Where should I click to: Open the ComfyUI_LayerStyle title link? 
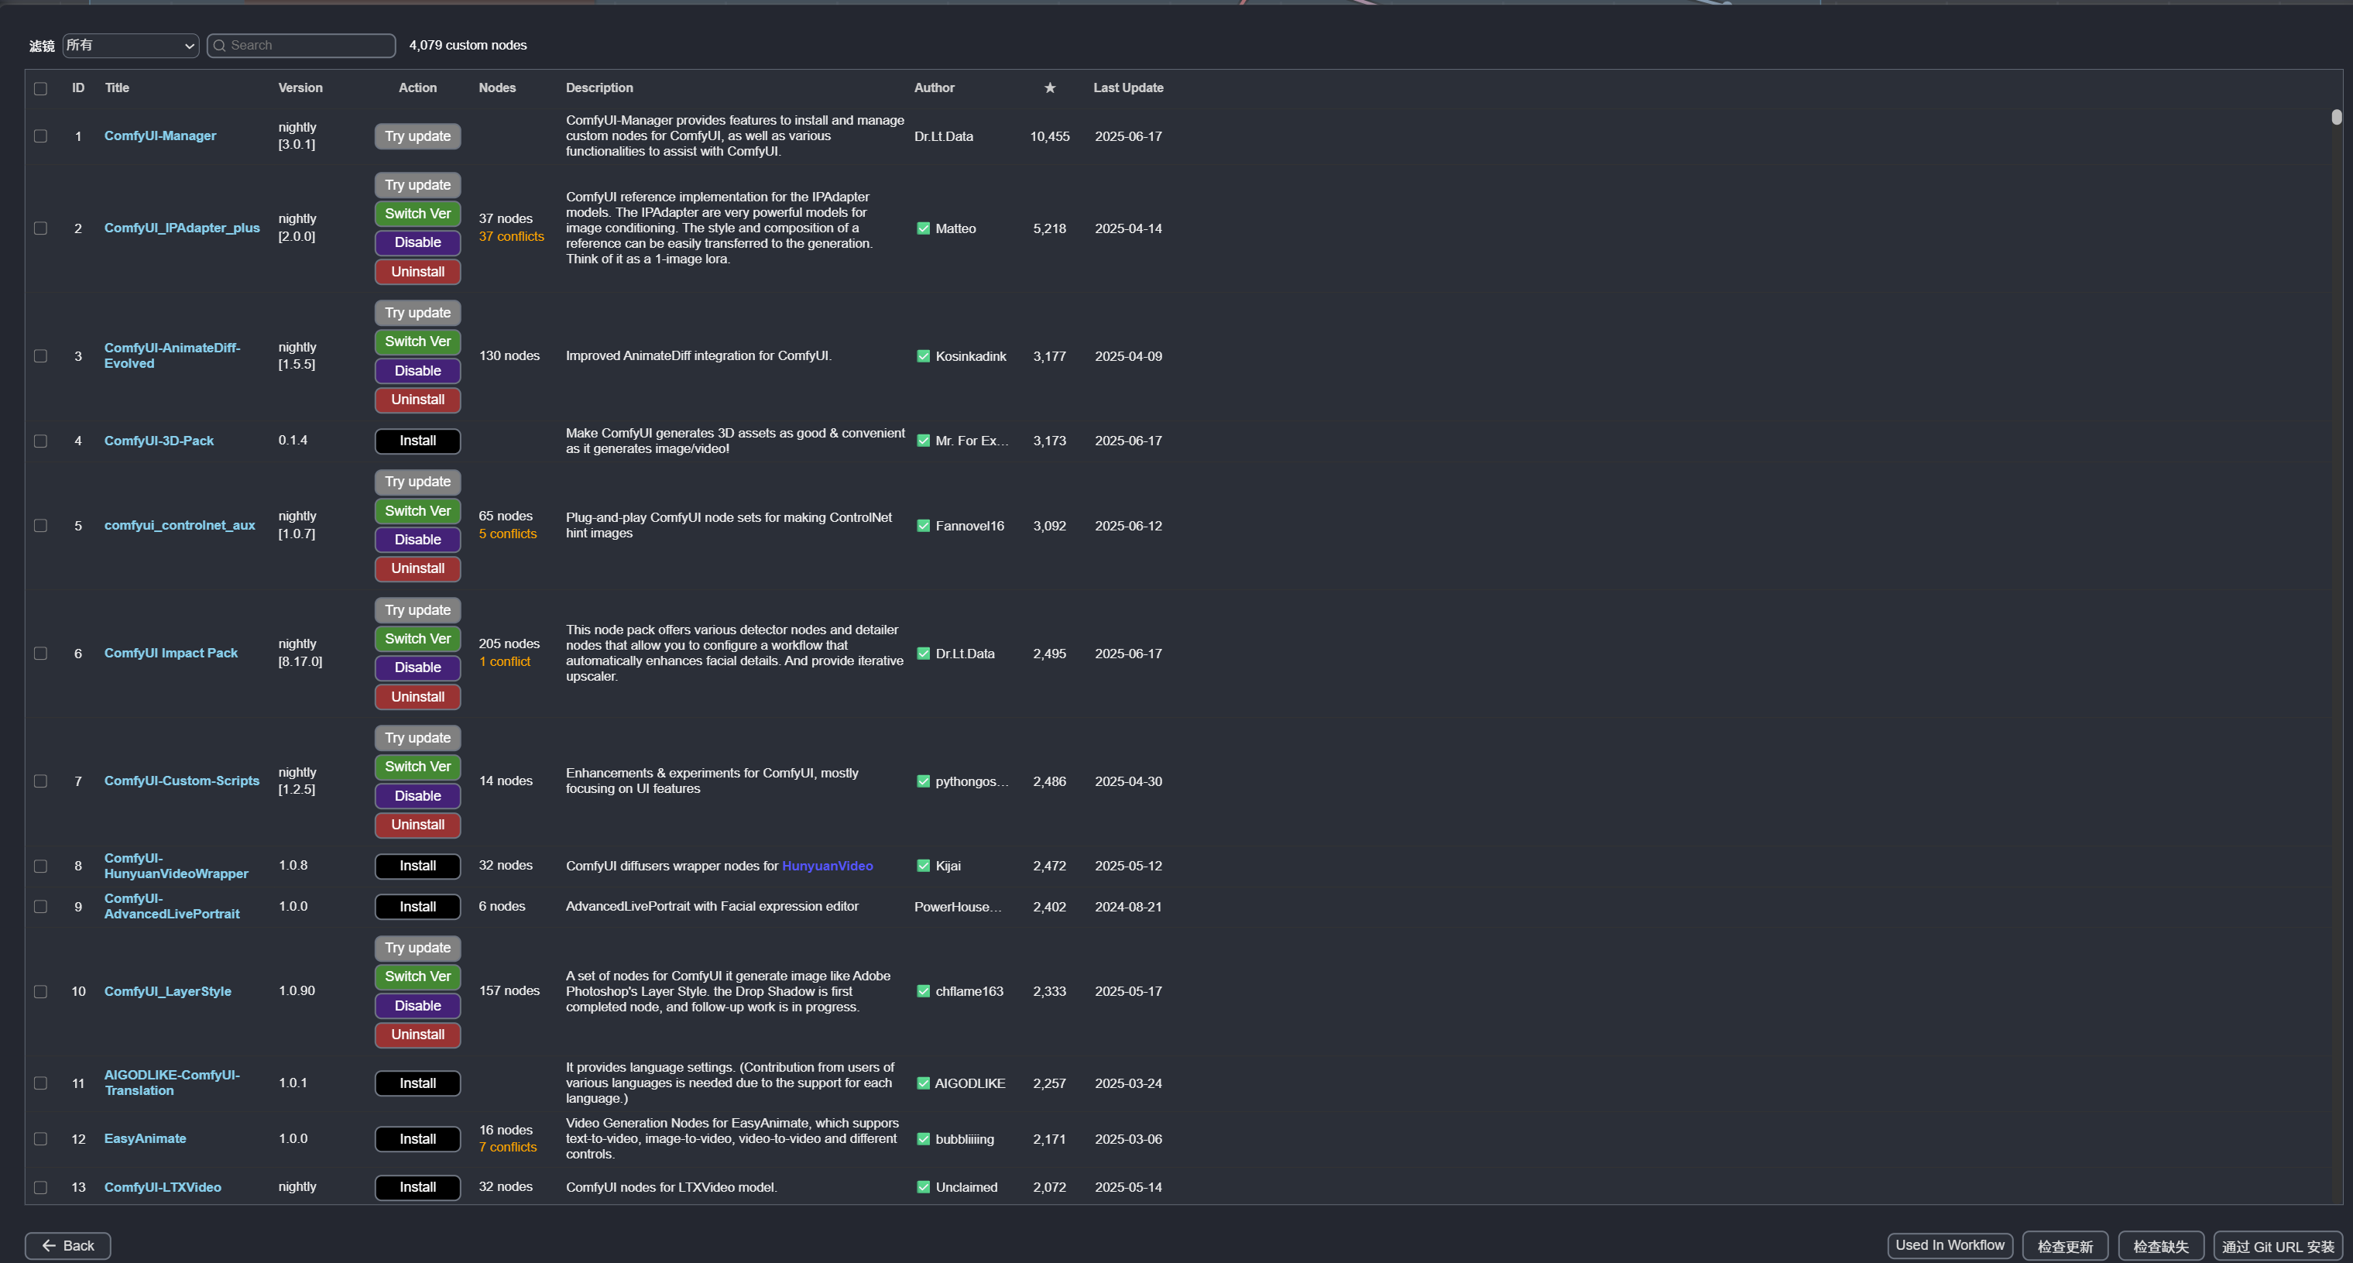pyautogui.click(x=167, y=992)
